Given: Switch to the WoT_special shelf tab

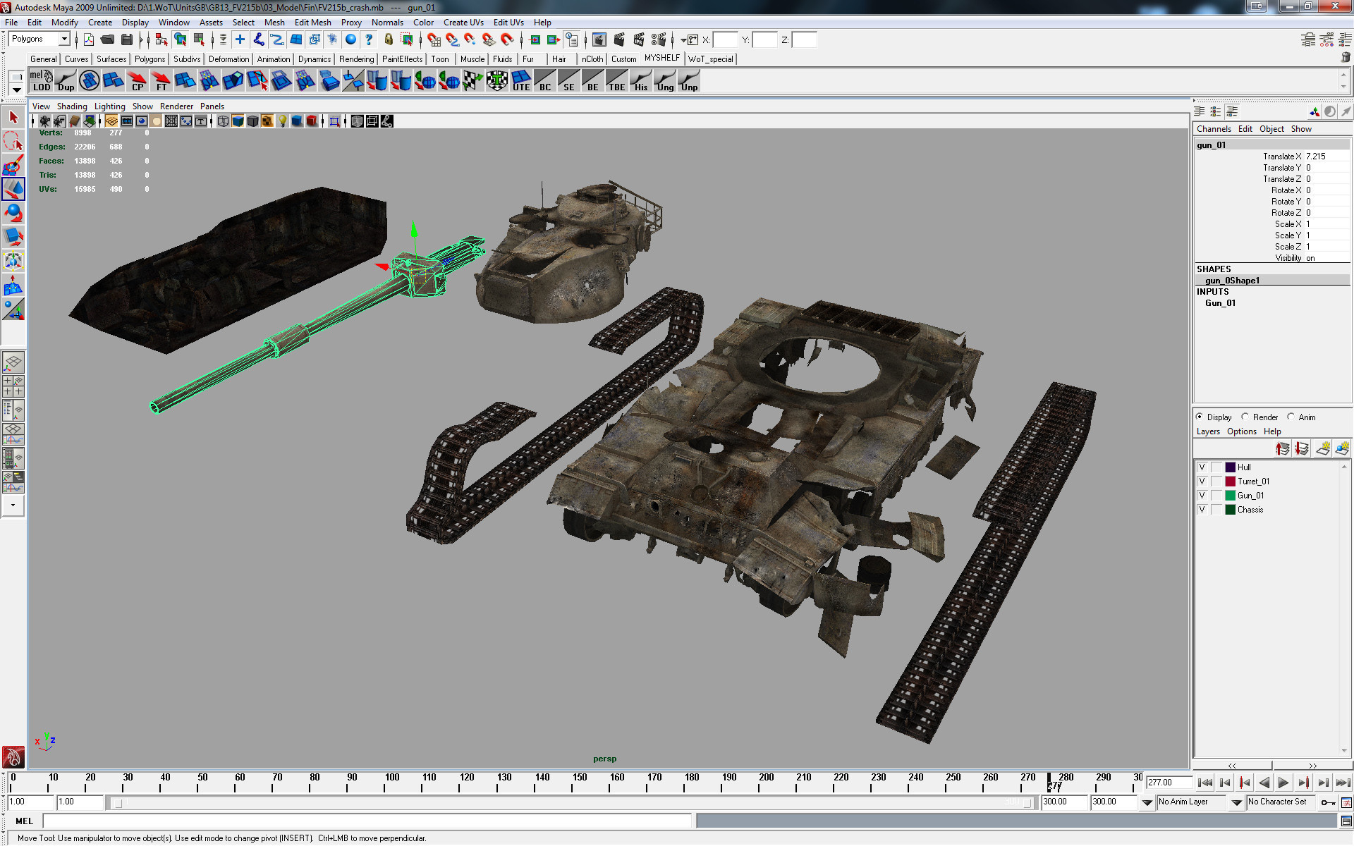Looking at the screenshot, I should pyautogui.click(x=710, y=59).
